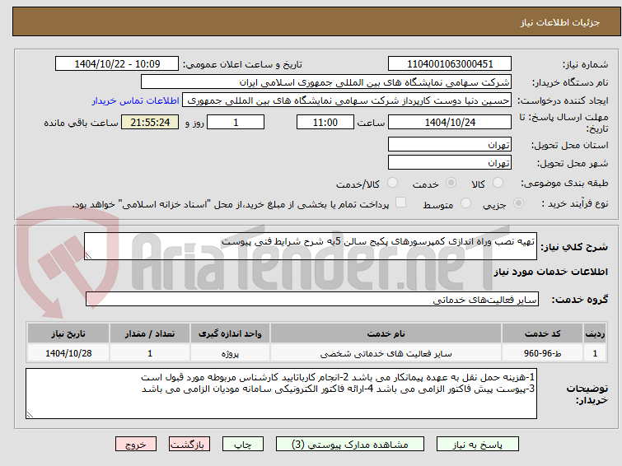The height and width of the screenshot is (466, 622).
Task: Click the ساعت باقی مانده label
Action: (x=81, y=123)
